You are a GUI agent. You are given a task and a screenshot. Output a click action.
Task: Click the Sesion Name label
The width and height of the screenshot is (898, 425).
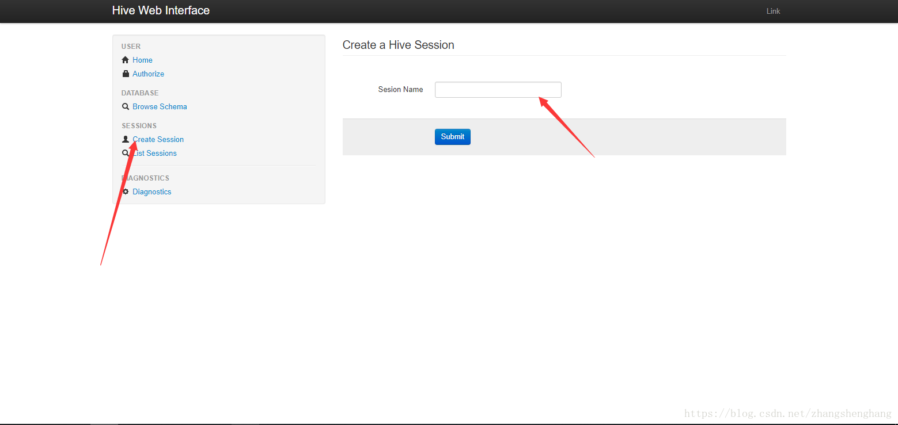400,89
